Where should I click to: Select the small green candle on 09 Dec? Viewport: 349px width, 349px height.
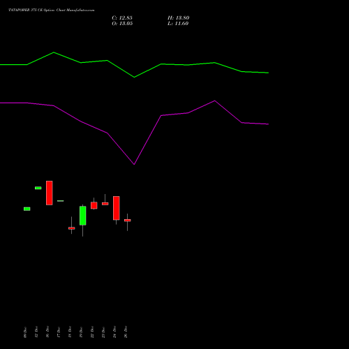[x=27, y=209]
